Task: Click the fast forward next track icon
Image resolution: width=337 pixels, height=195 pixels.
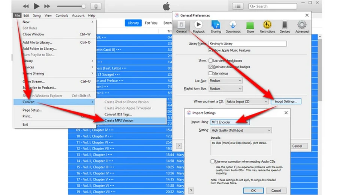Action: pyautogui.click(x=47, y=6)
